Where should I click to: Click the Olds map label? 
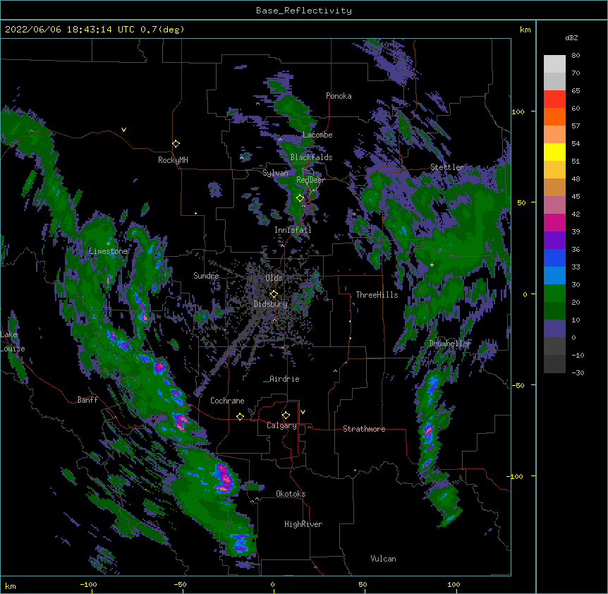click(274, 278)
